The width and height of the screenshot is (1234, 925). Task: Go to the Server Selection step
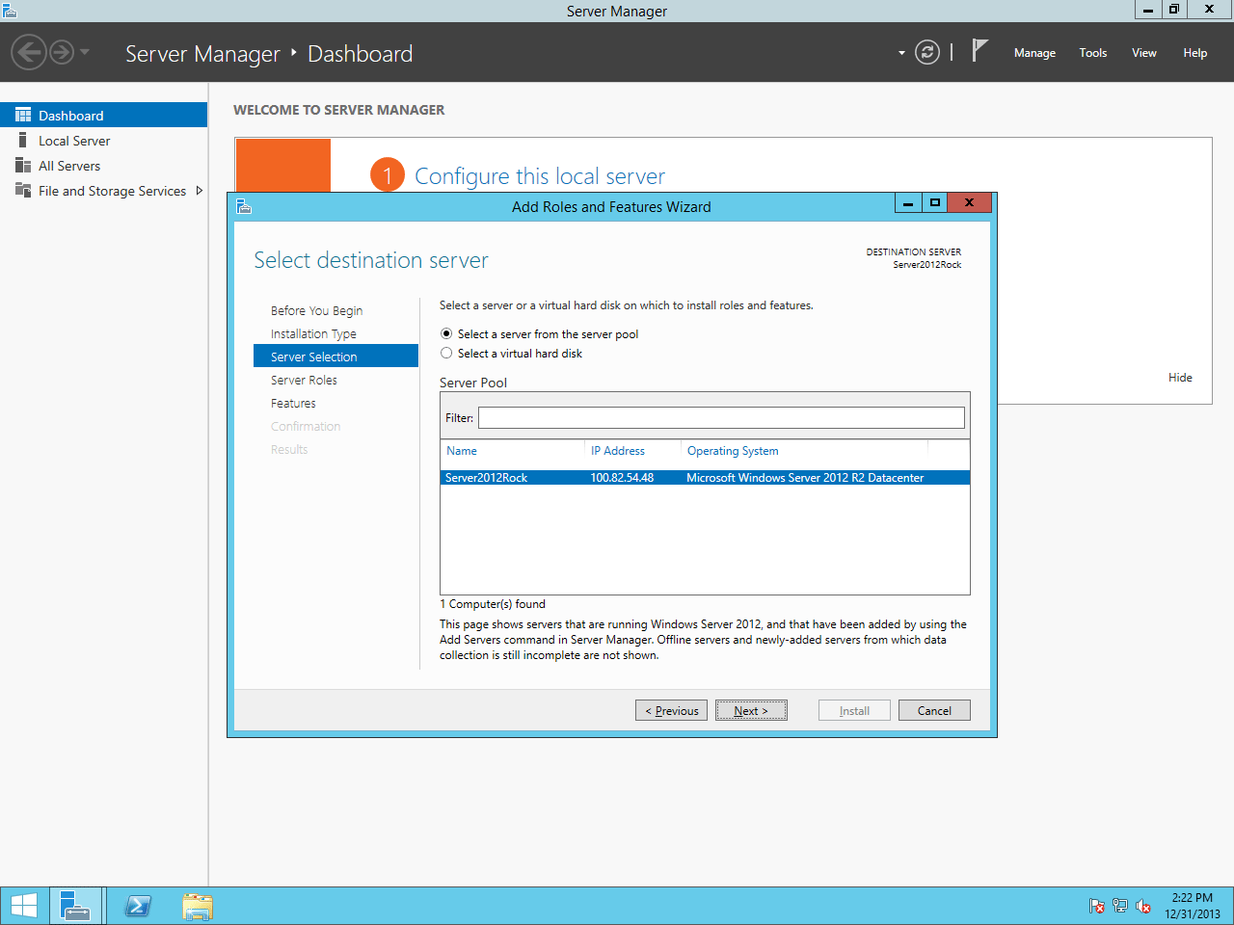[x=335, y=357]
